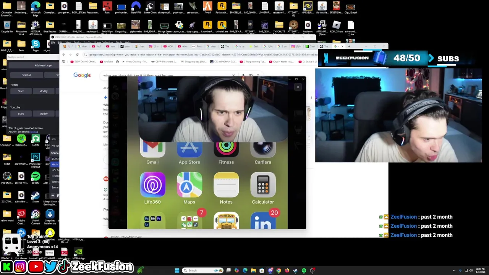This screenshot has width=489, height=275.
Task: Select the Photoshop - Shortcut desktop icon
Action: [36, 160]
